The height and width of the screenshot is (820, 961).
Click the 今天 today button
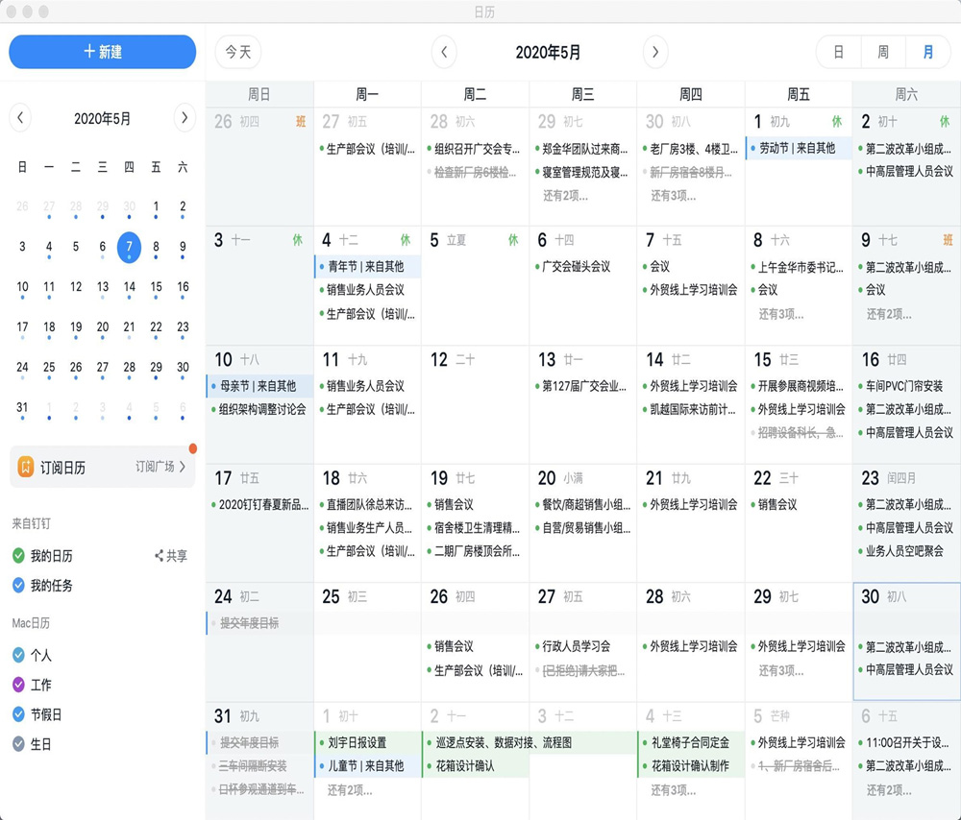point(237,52)
